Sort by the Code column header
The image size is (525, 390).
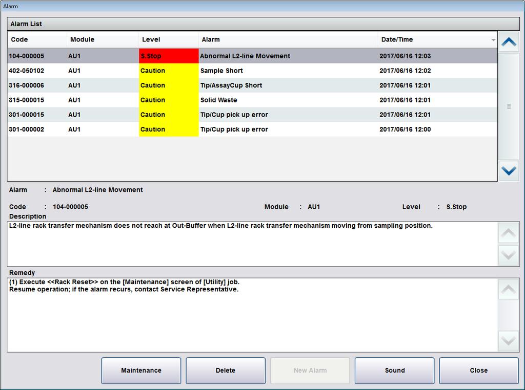[x=37, y=39]
